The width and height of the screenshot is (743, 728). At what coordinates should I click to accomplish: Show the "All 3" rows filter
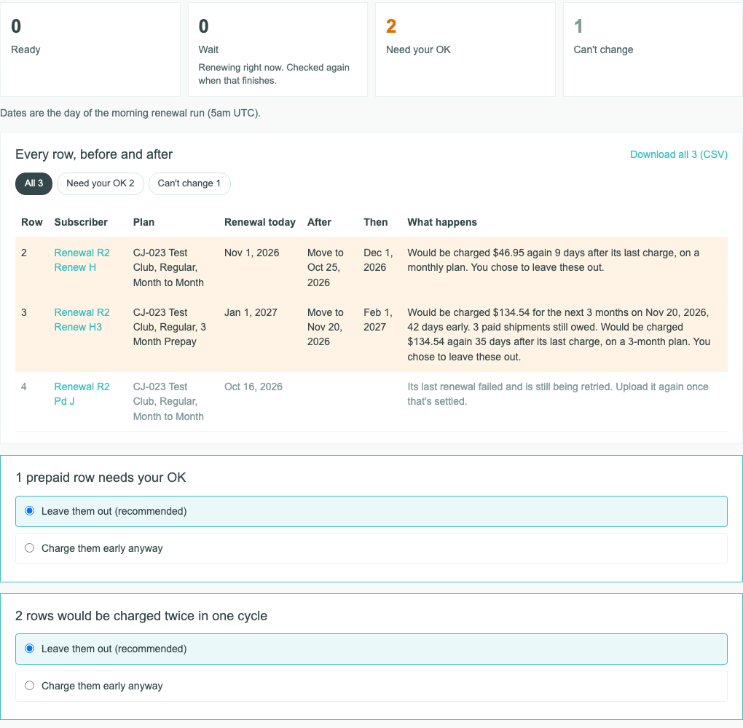(x=34, y=183)
